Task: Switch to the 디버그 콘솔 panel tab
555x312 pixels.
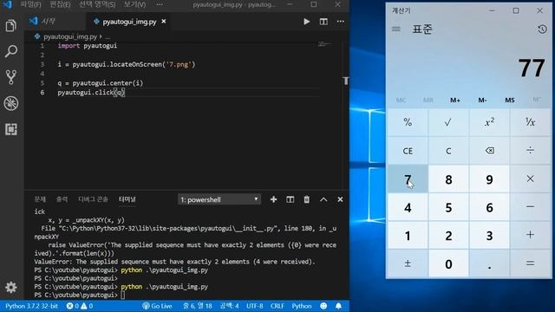Action: click(93, 199)
